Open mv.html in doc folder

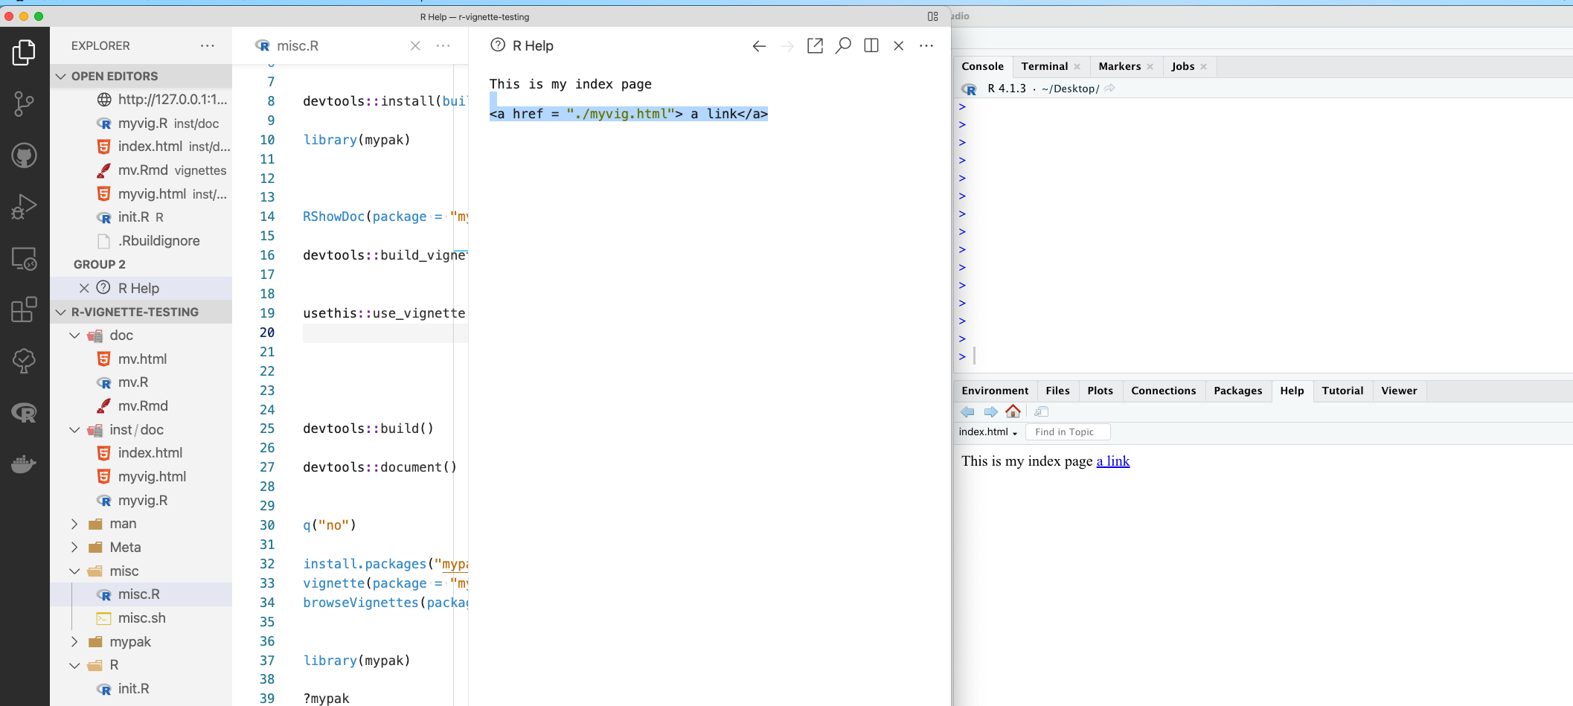[x=141, y=359]
